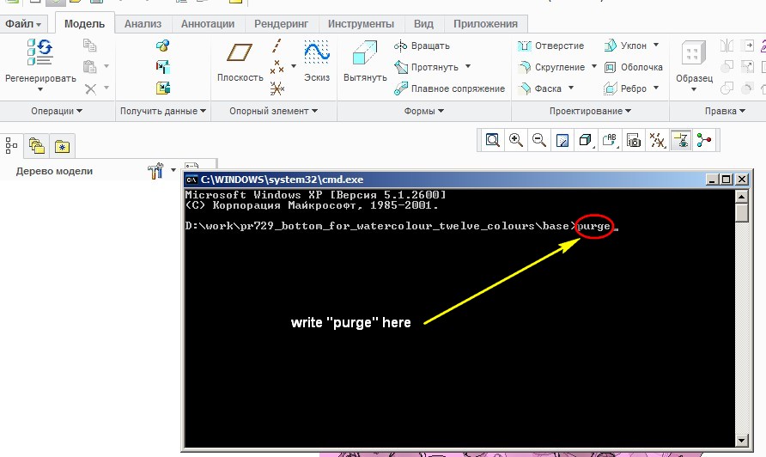Switch to the Model Tree navigator tab
The width and height of the screenshot is (766, 457).
click(x=11, y=146)
